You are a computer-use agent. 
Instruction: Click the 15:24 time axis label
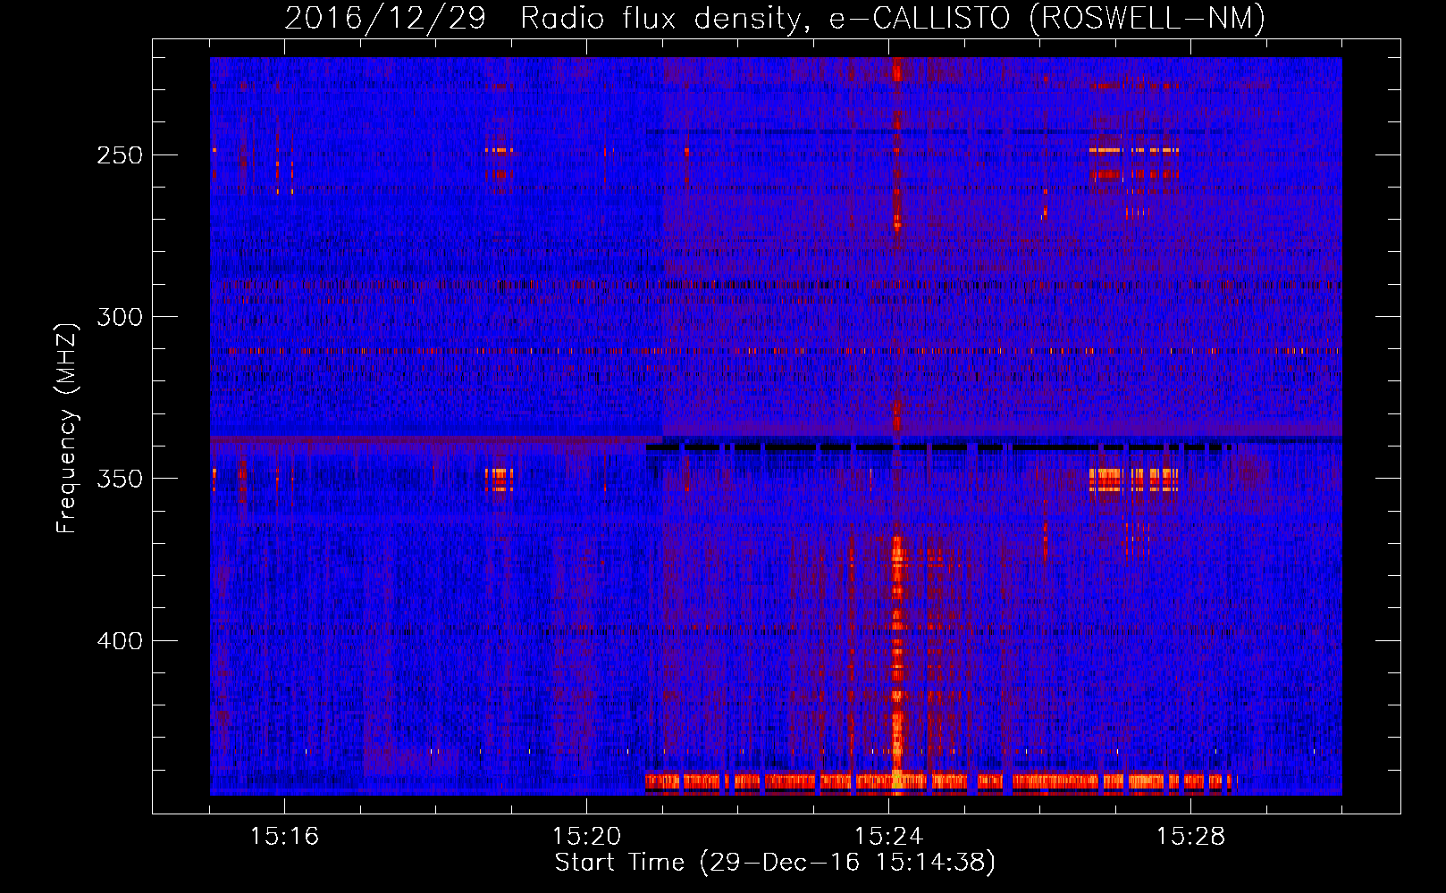tap(888, 837)
